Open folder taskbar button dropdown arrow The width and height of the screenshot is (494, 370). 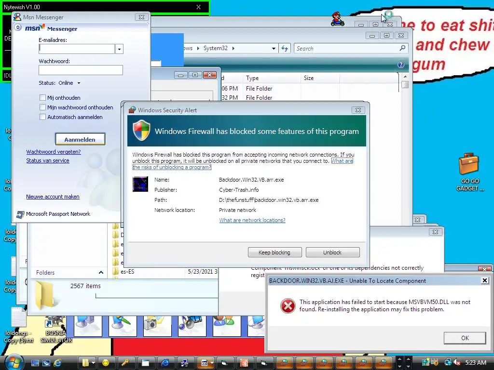[93, 363]
